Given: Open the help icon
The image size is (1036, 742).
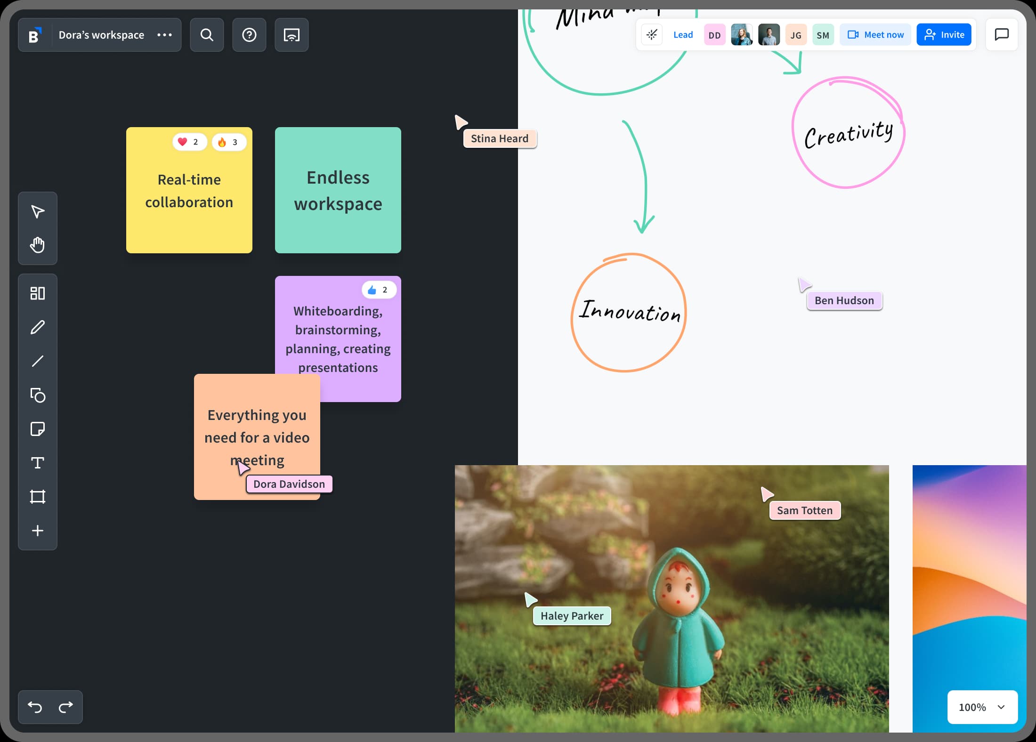Looking at the screenshot, I should 249,34.
